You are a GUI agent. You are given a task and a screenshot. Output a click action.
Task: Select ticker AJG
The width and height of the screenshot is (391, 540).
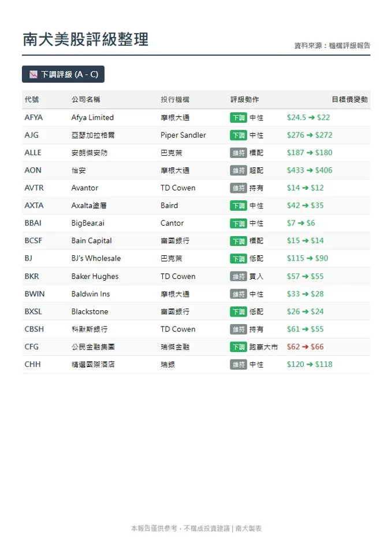31,135
